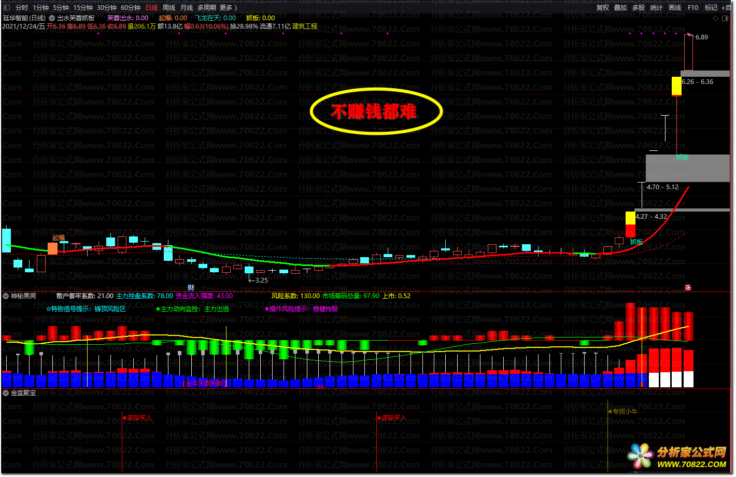Screen dimensions: 736x477
Task: Click the 4.70 - 5.12 gap label
Action: click(x=662, y=187)
